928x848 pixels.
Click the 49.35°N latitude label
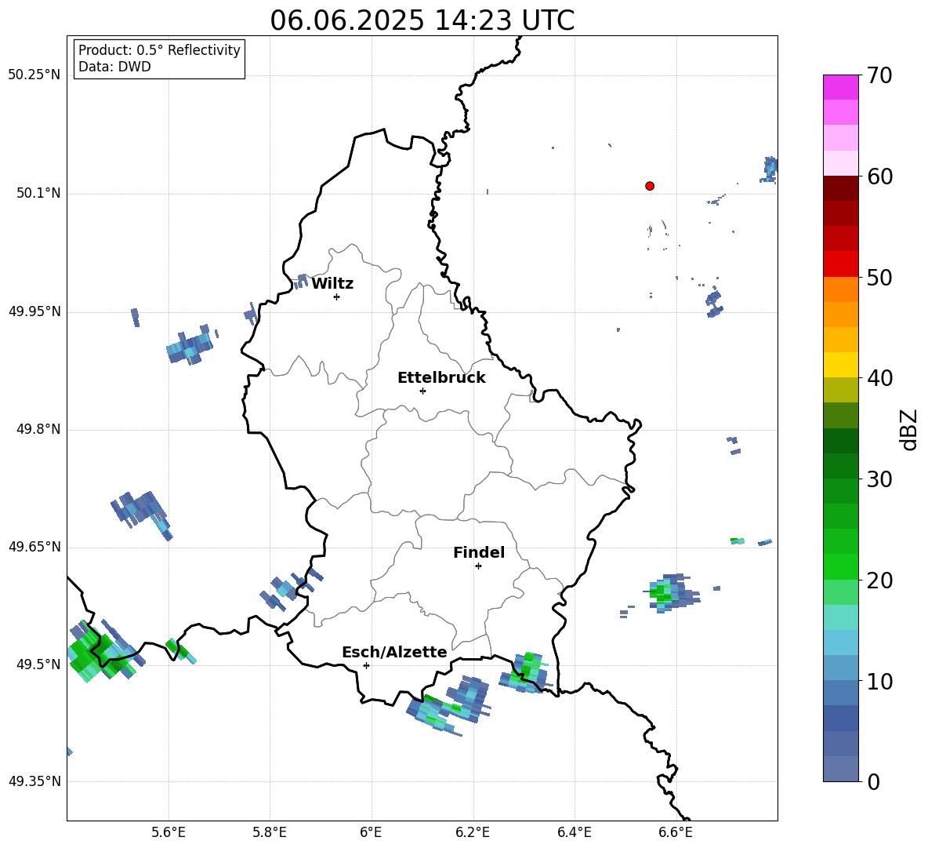pos(34,781)
